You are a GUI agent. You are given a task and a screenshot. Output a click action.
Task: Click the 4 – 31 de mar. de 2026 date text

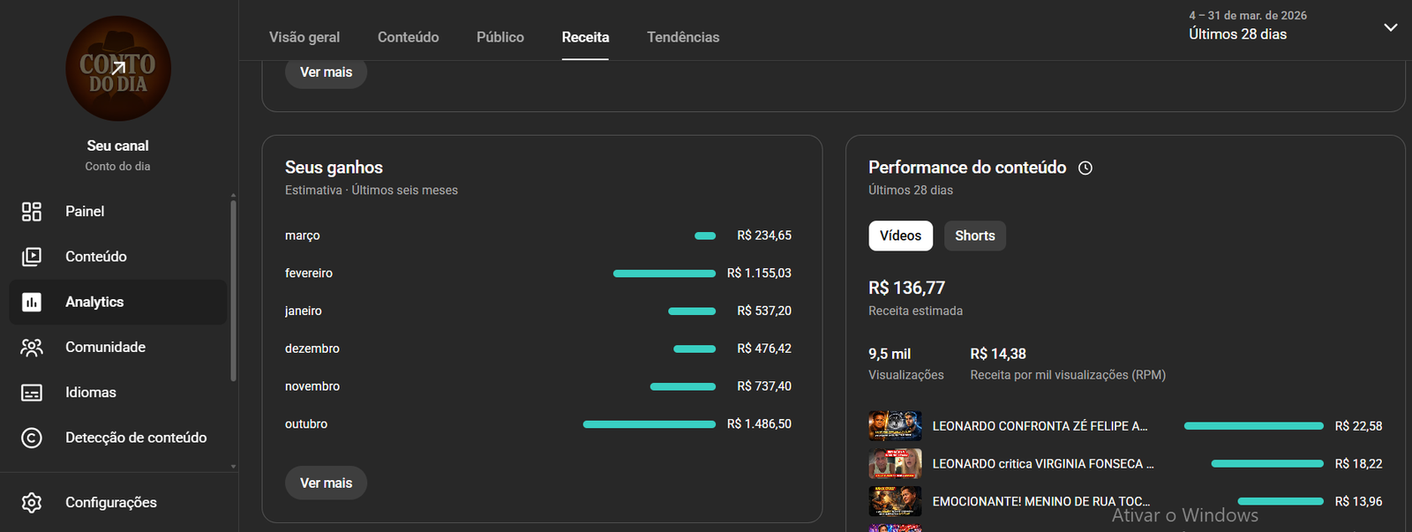coord(1248,15)
